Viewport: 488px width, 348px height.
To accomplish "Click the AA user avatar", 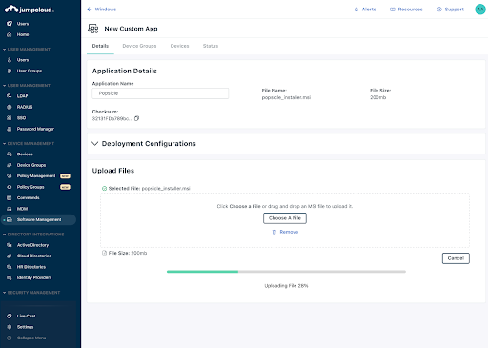I will [x=480, y=10].
